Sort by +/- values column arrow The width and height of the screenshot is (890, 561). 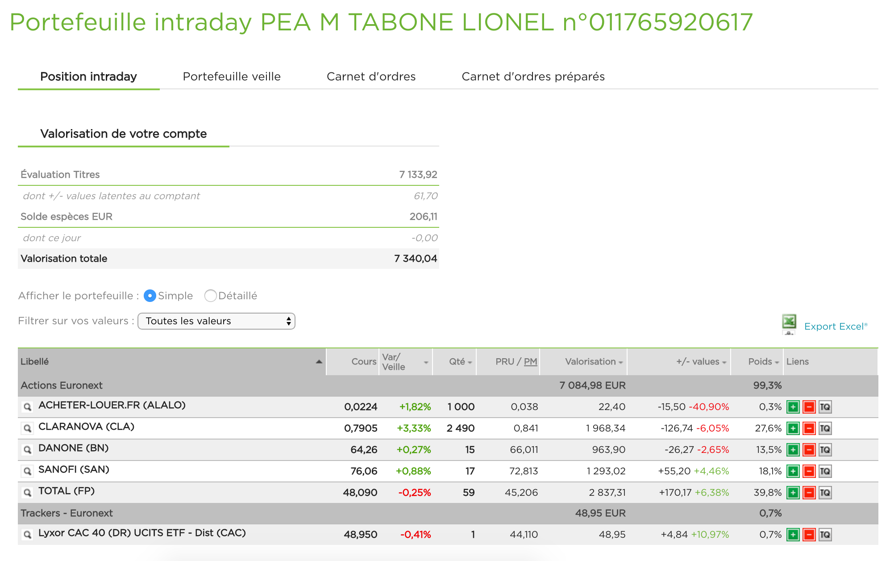click(x=724, y=363)
